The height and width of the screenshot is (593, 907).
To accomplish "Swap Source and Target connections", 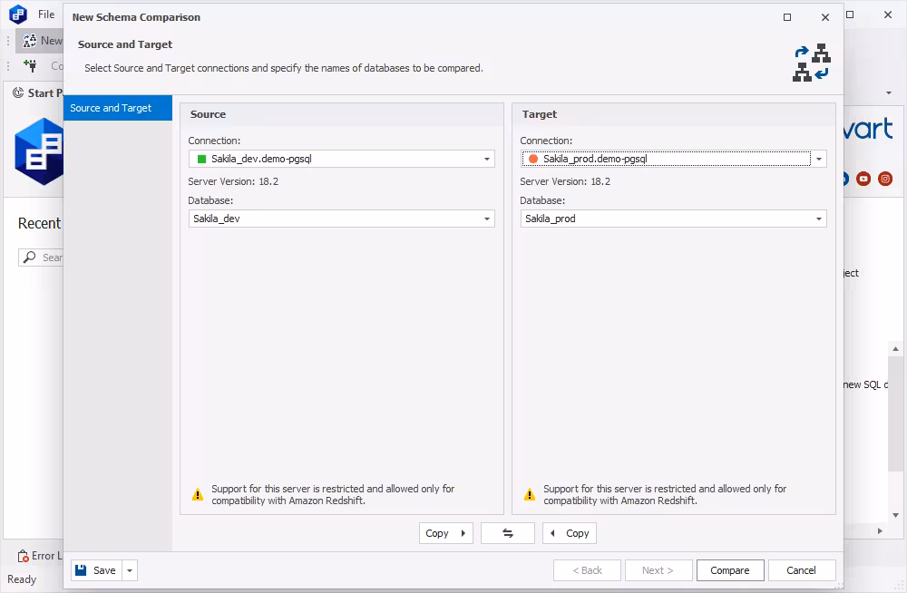I will (507, 533).
